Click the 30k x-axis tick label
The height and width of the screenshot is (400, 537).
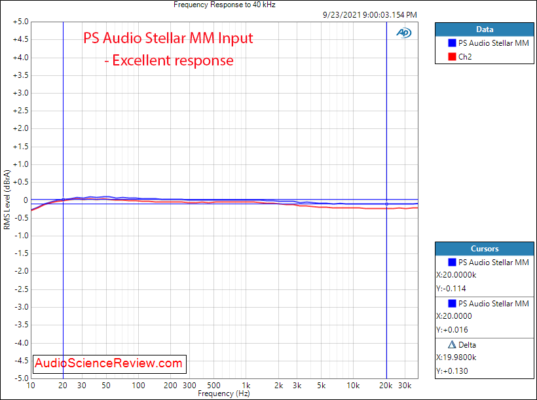click(x=405, y=386)
